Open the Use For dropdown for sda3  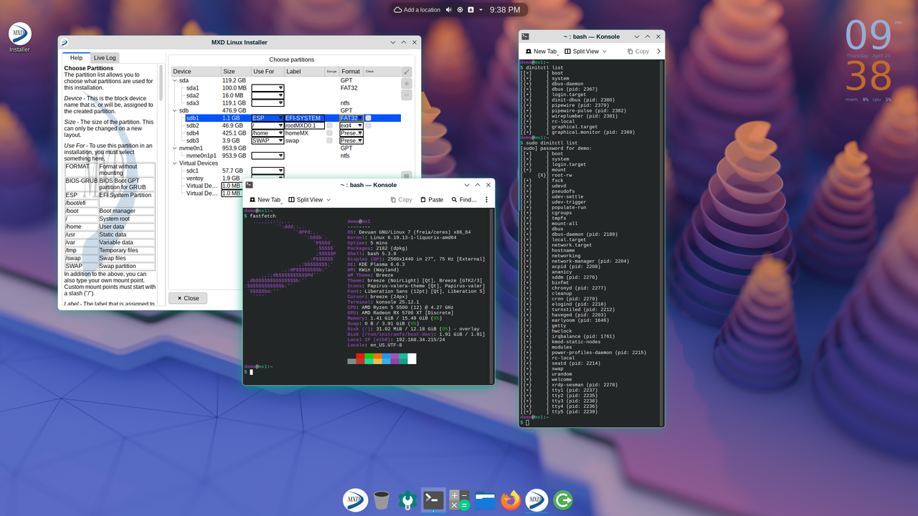pyautogui.click(x=268, y=103)
